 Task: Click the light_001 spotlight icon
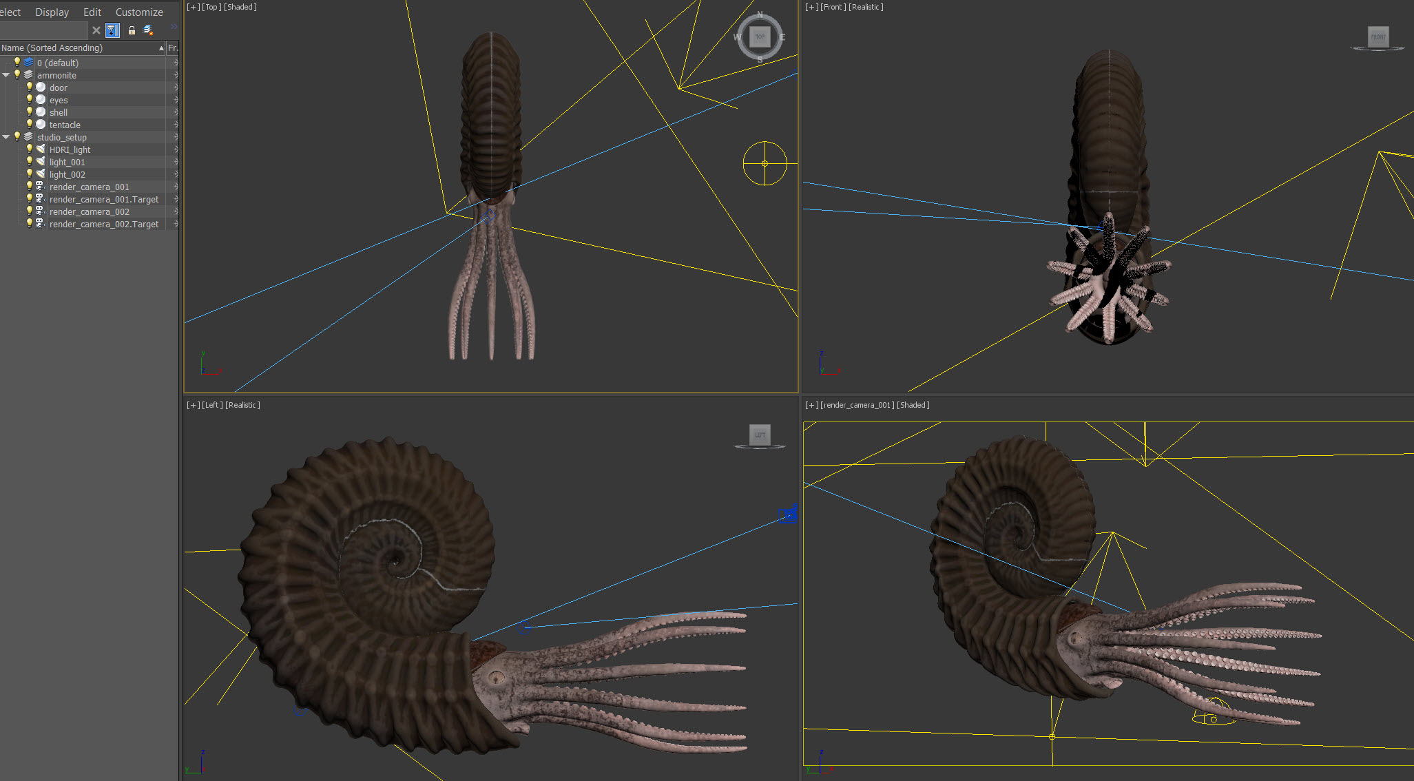pyautogui.click(x=41, y=161)
